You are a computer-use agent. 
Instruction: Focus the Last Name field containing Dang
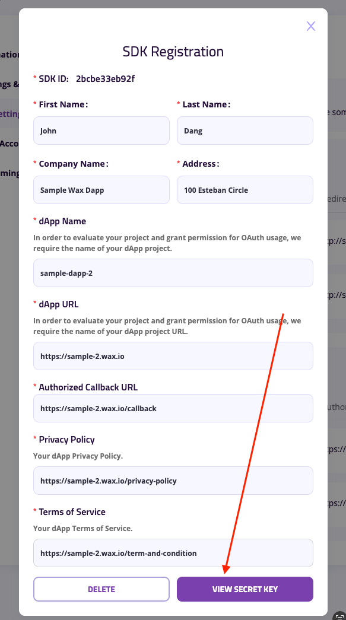[245, 131]
